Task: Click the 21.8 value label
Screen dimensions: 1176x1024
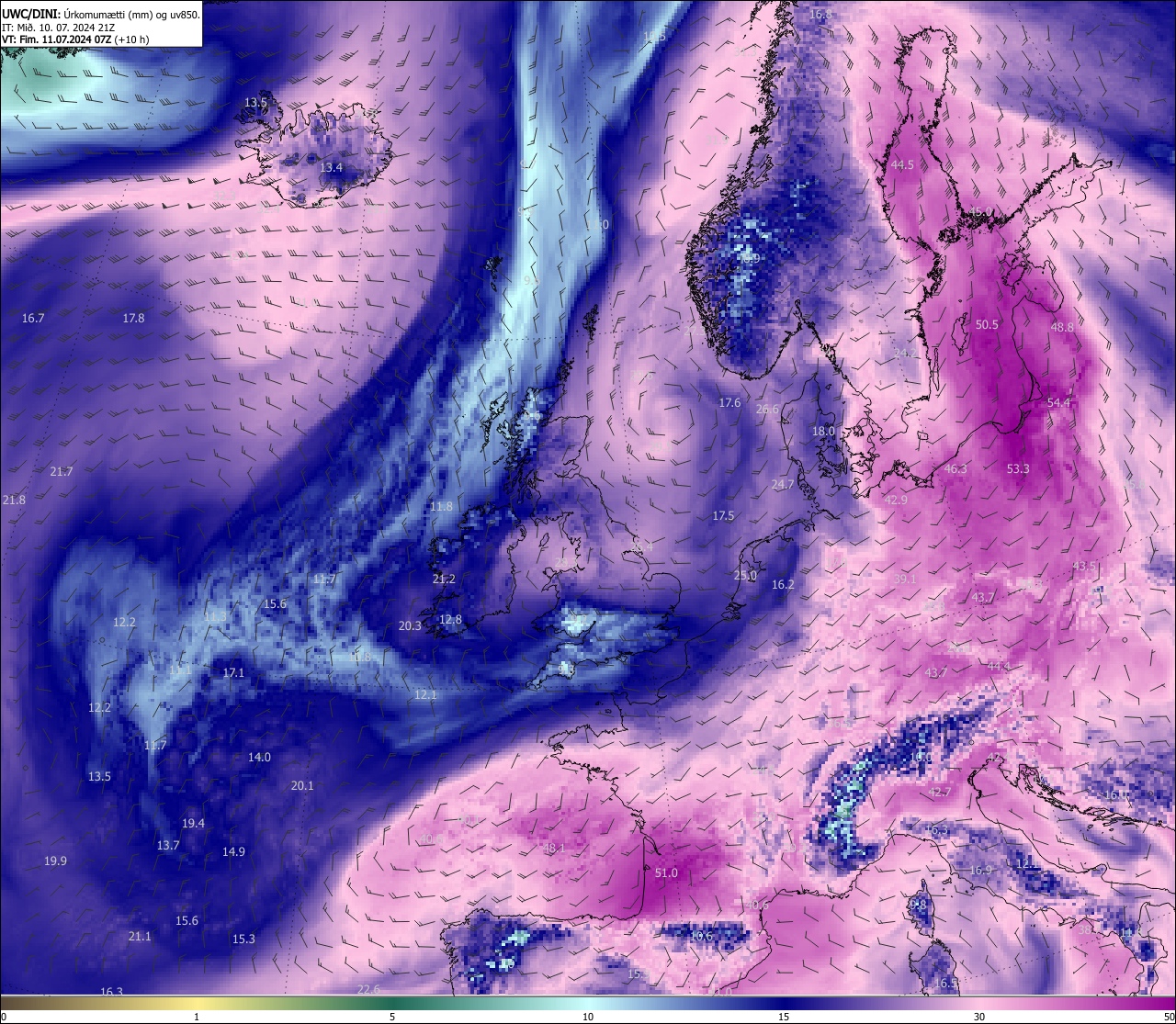Action: point(14,500)
